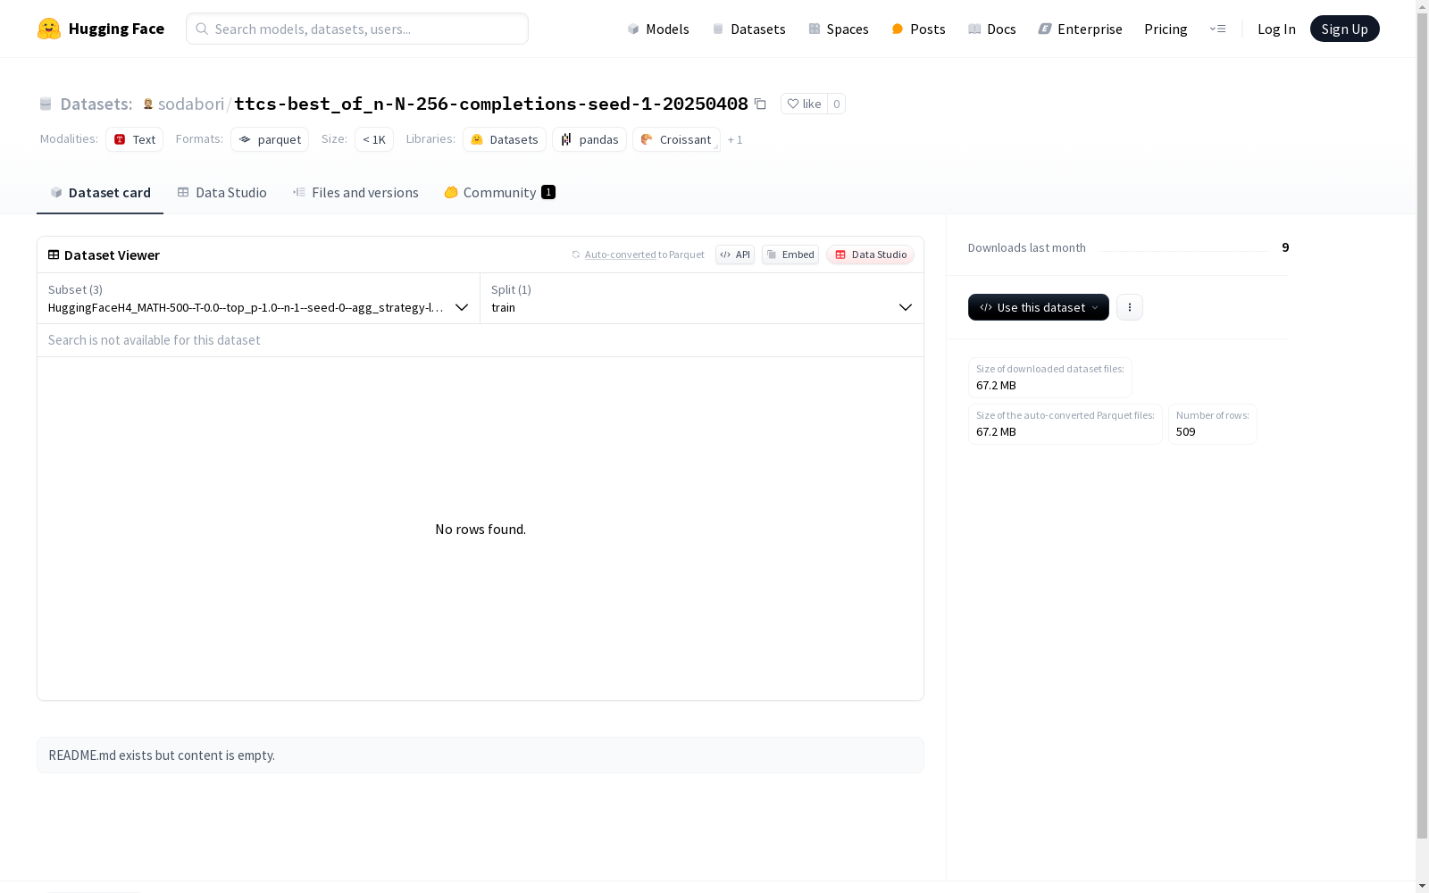Open the three-dot more options menu
This screenshot has height=893, width=1429.
[1130, 307]
